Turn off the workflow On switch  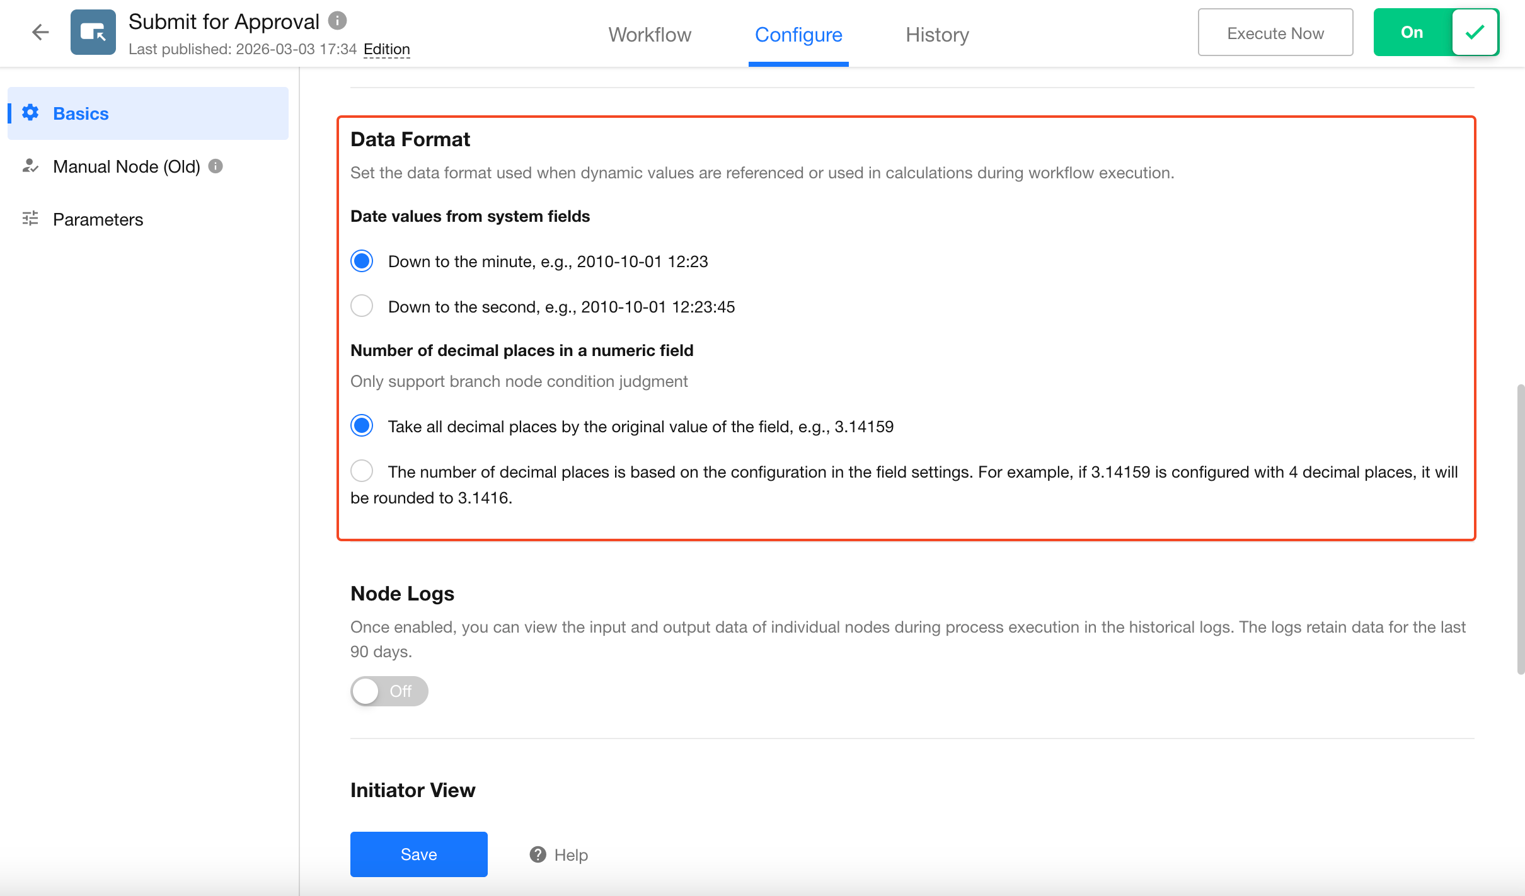pos(1436,32)
